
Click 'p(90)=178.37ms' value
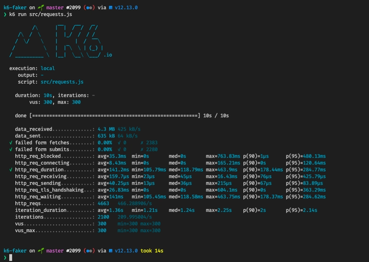click(263, 196)
